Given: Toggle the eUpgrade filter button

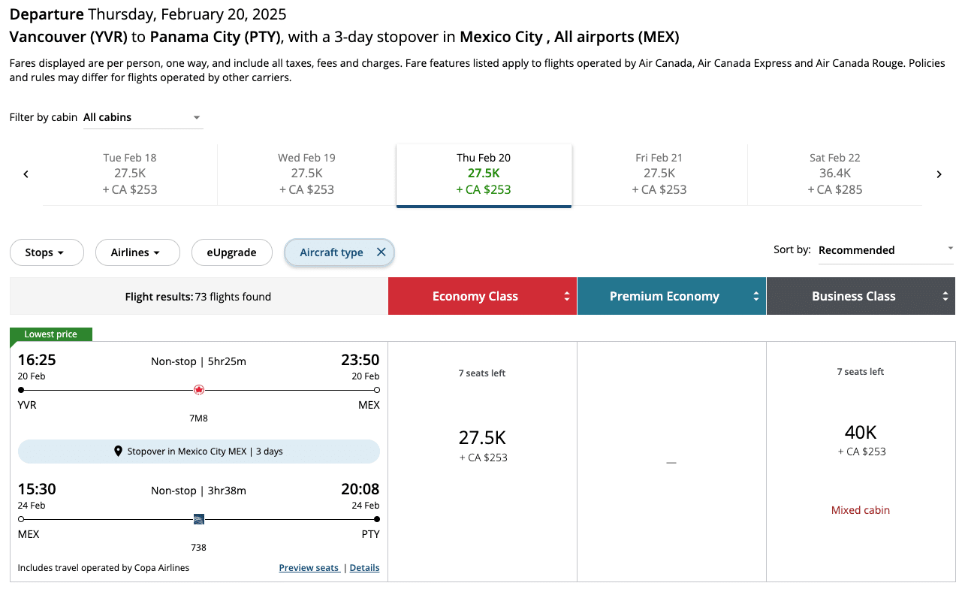Looking at the screenshot, I should [x=231, y=252].
